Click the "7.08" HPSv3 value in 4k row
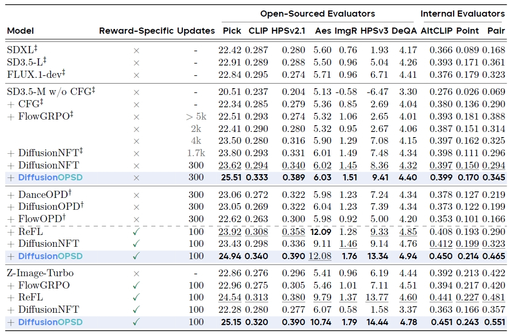511x336 pixels. coord(379,140)
